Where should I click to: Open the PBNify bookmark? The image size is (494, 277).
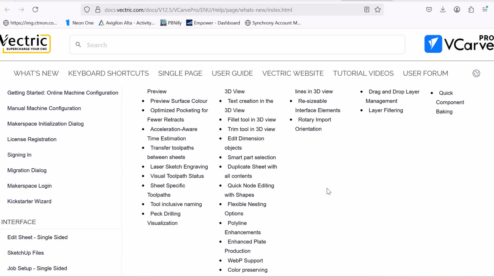tap(171, 23)
